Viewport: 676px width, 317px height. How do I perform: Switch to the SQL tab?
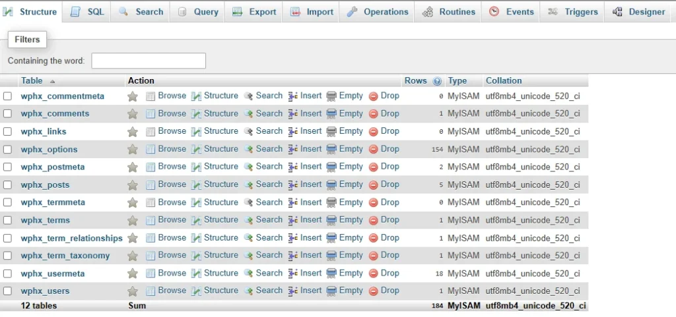click(x=86, y=12)
